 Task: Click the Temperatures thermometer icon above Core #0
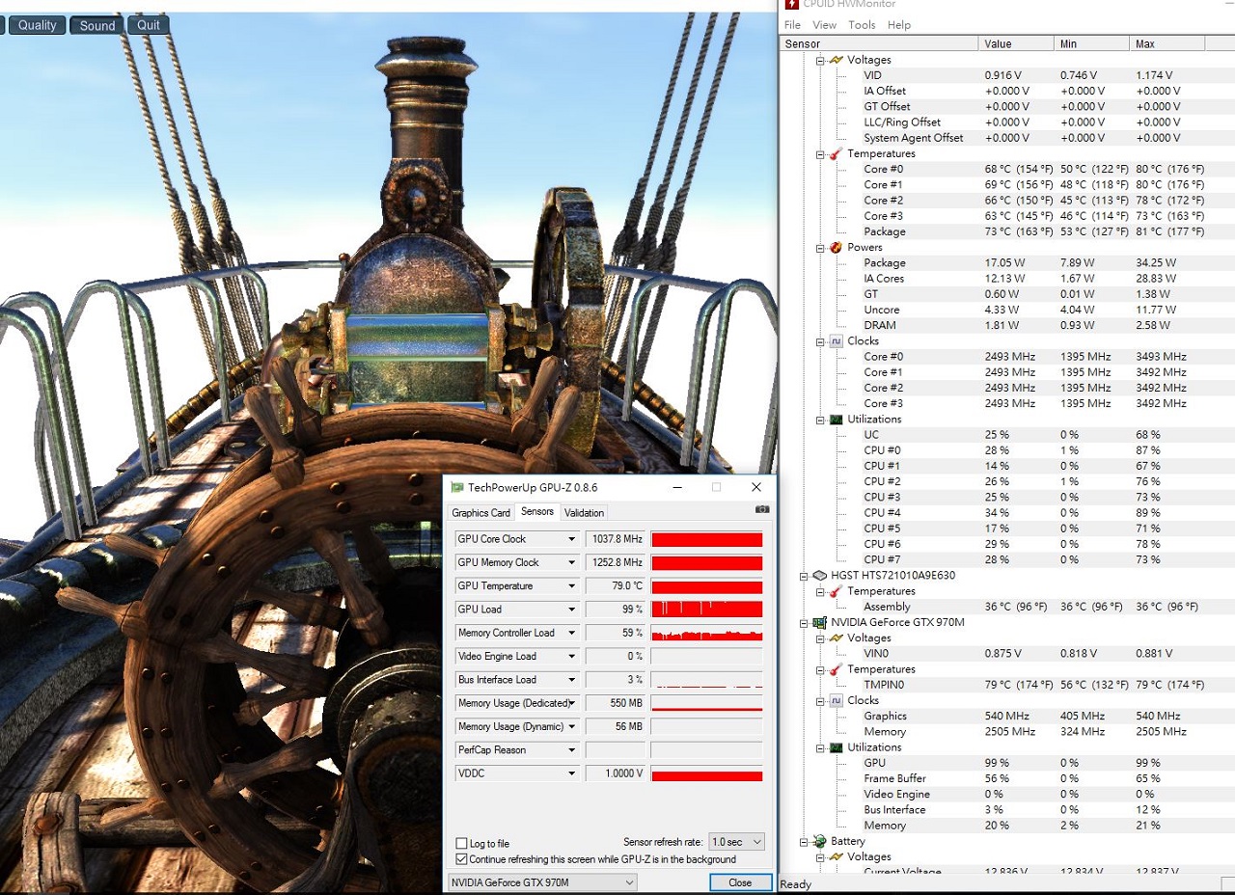pyautogui.click(x=836, y=153)
